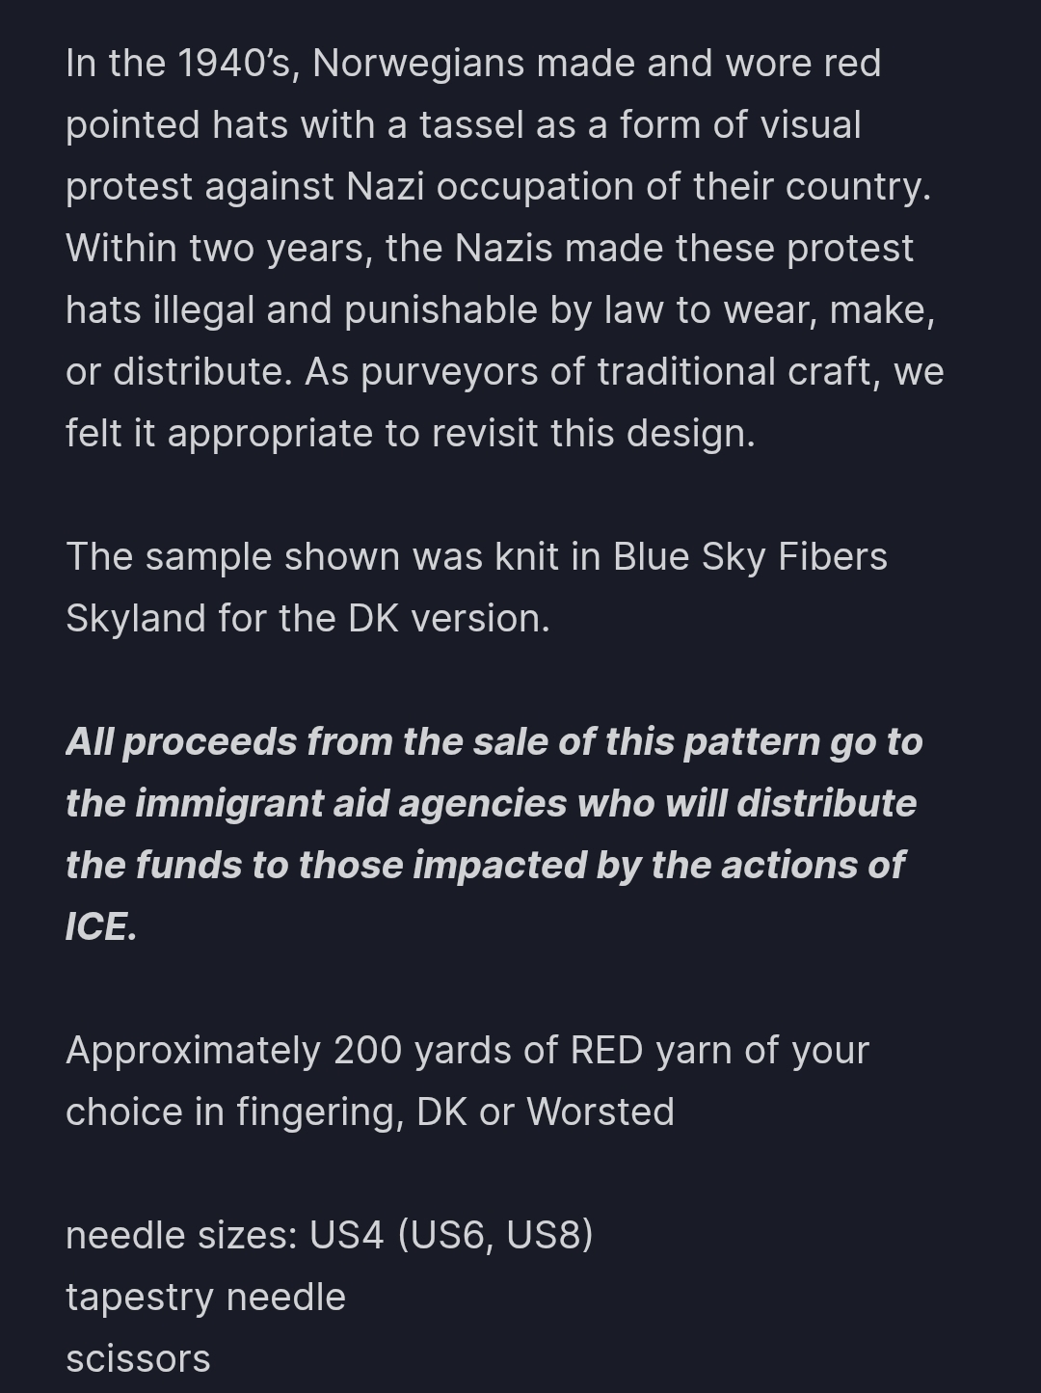This screenshot has height=1393, width=1041.
Task: Click the "tapestry needle" line
Action: tap(205, 1298)
